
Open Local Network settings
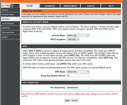click(10, 23)
